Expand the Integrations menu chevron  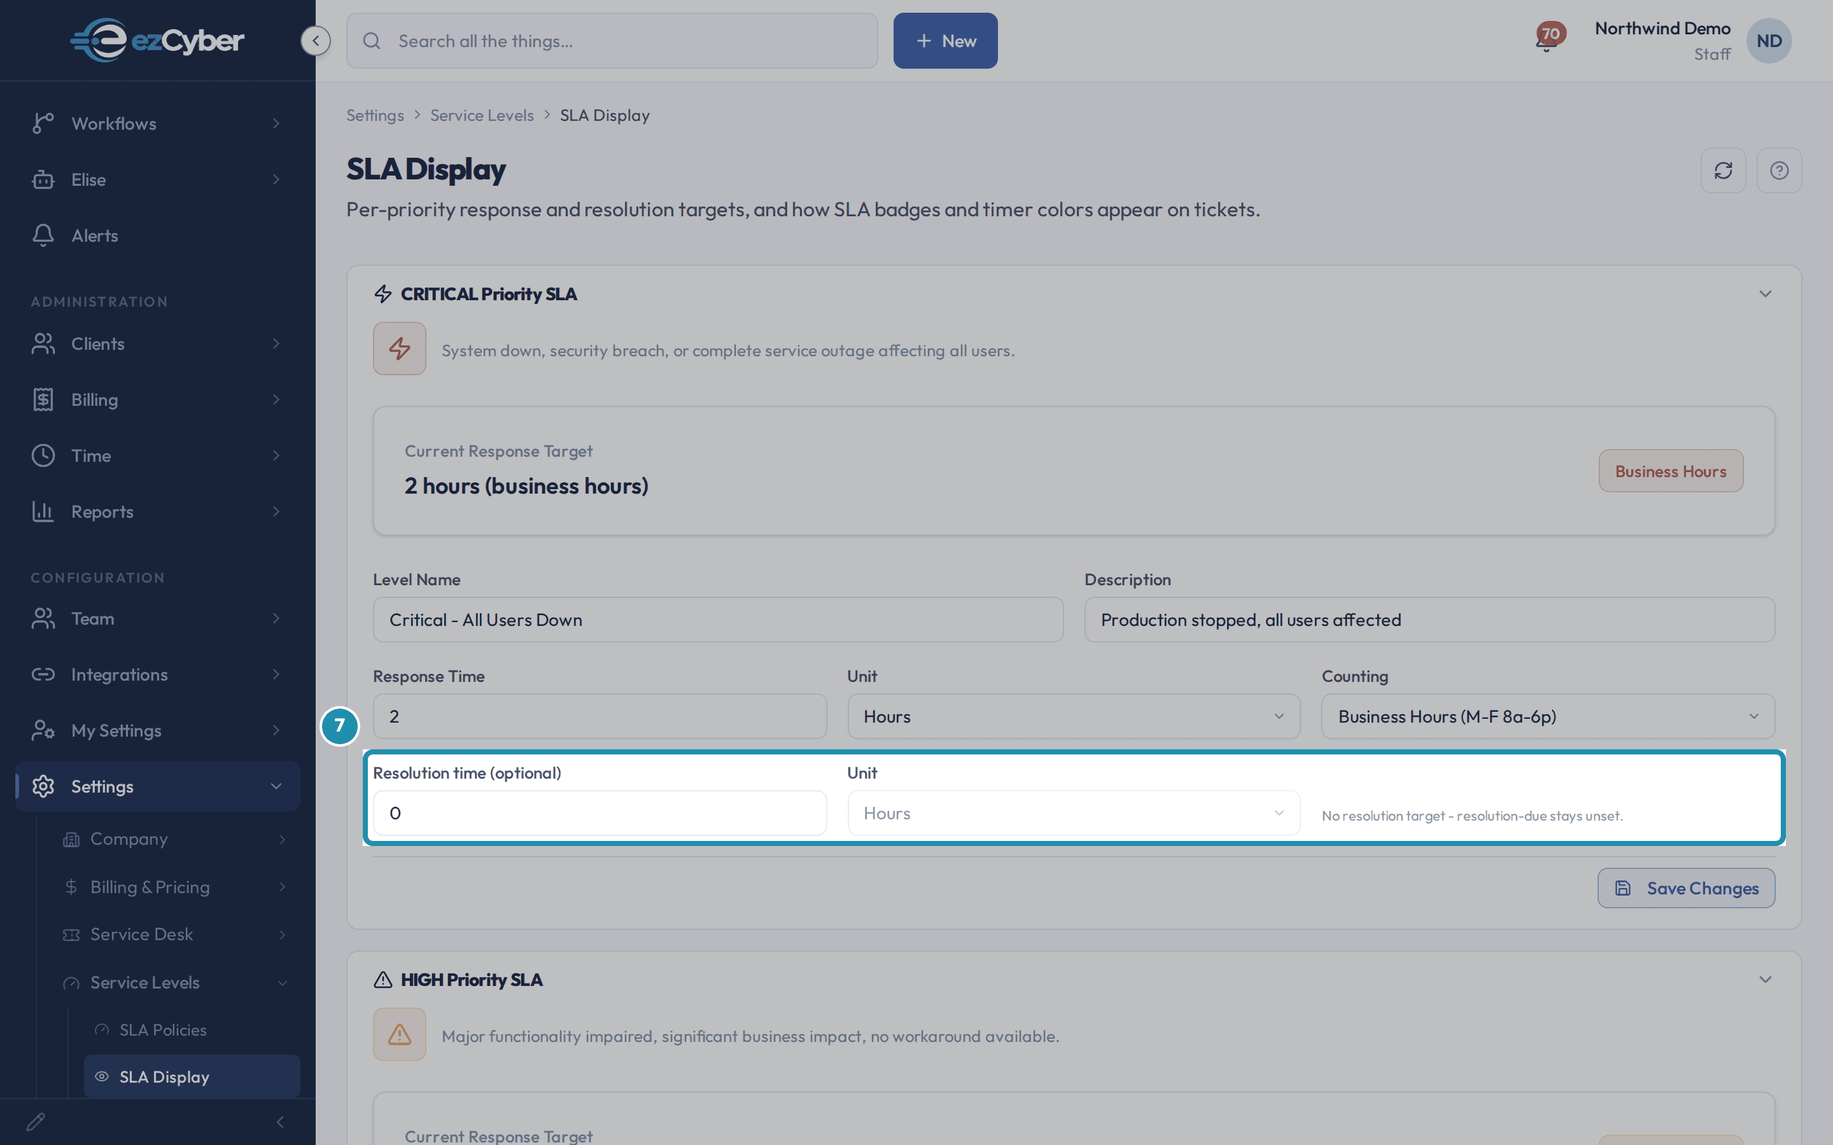pyautogui.click(x=276, y=675)
